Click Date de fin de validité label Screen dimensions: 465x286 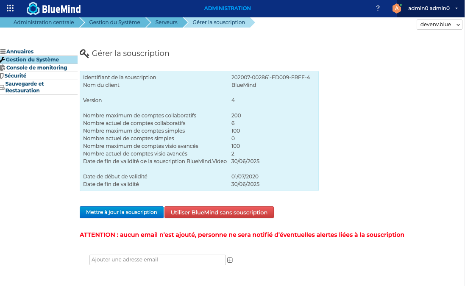point(111,184)
